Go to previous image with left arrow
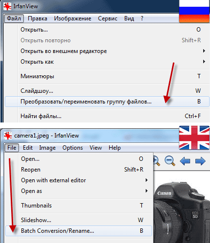The image size is (210, 243). [x=185, y=161]
